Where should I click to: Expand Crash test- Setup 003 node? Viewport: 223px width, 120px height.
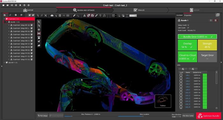tap(9, 31)
